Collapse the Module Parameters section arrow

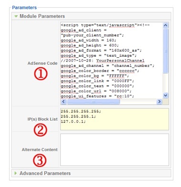pyautogui.click(x=16, y=16)
